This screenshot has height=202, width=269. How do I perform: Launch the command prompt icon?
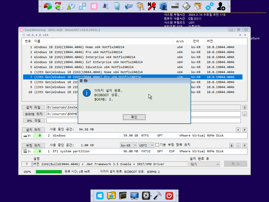point(123,196)
